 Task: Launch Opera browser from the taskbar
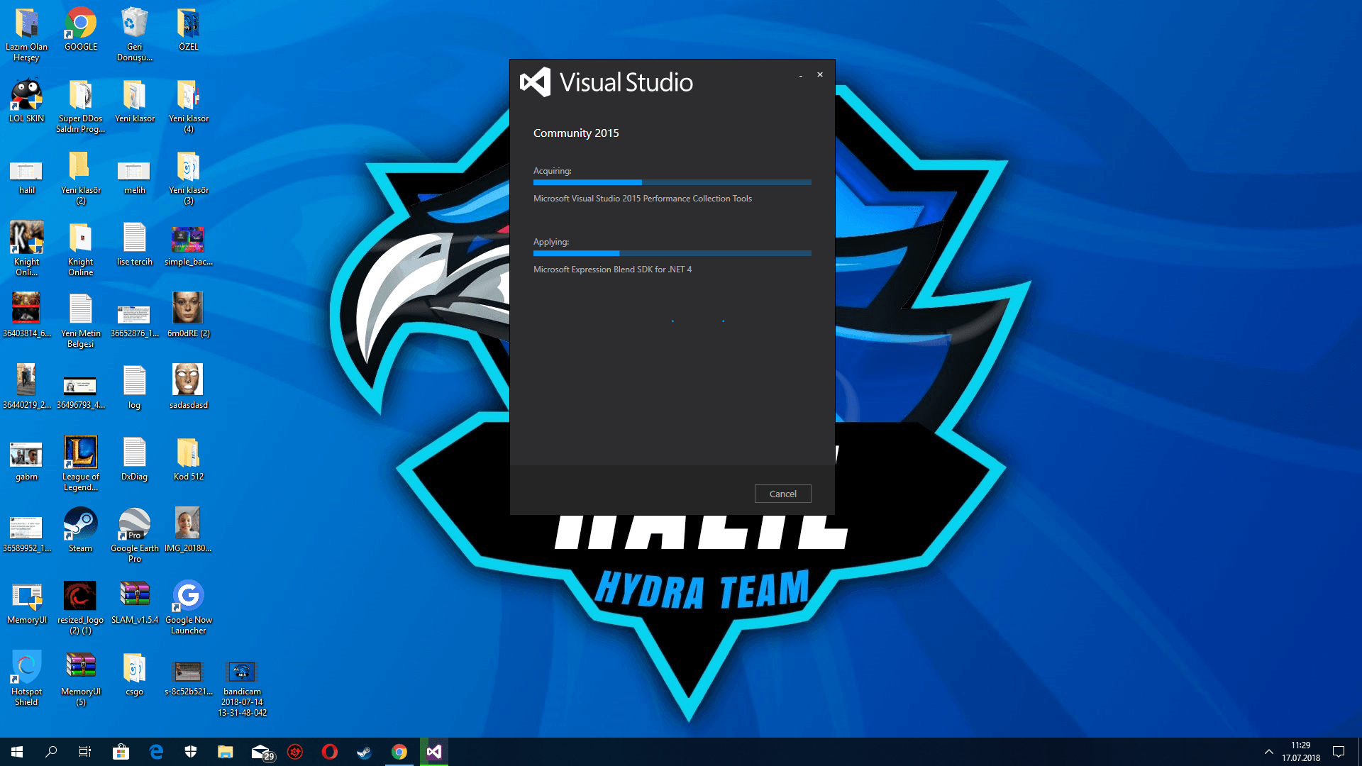pos(330,752)
